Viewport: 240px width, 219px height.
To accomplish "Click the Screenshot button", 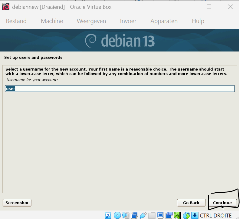I will (17, 203).
